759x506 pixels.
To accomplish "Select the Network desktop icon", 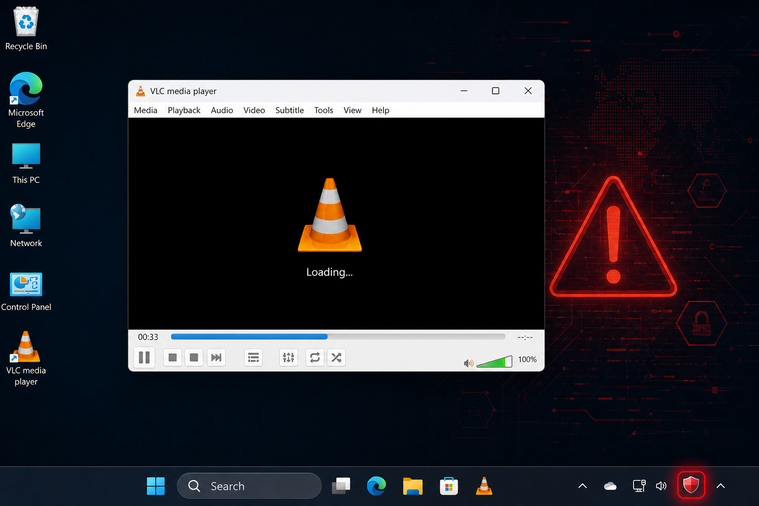I will [x=26, y=226].
